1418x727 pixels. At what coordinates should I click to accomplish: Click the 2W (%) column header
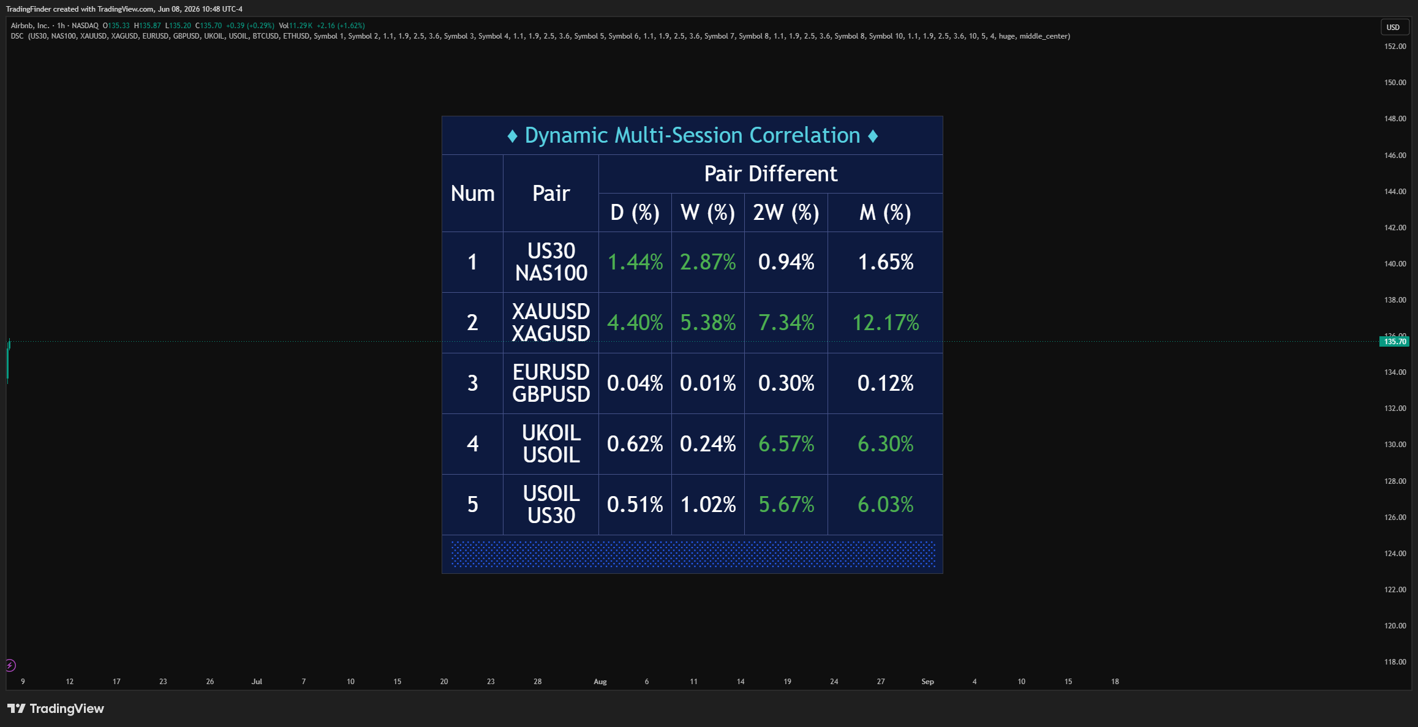pyautogui.click(x=786, y=213)
